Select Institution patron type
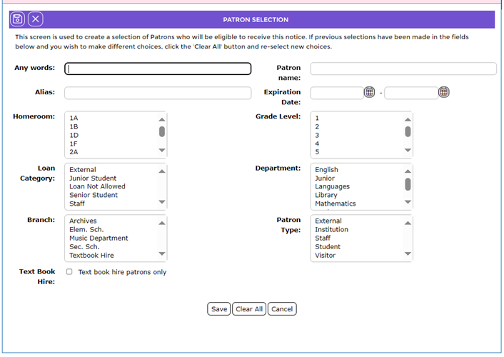 pyautogui.click(x=331, y=230)
